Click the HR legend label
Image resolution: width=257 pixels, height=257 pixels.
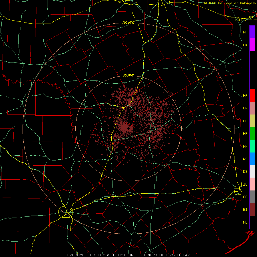coord(245,134)
